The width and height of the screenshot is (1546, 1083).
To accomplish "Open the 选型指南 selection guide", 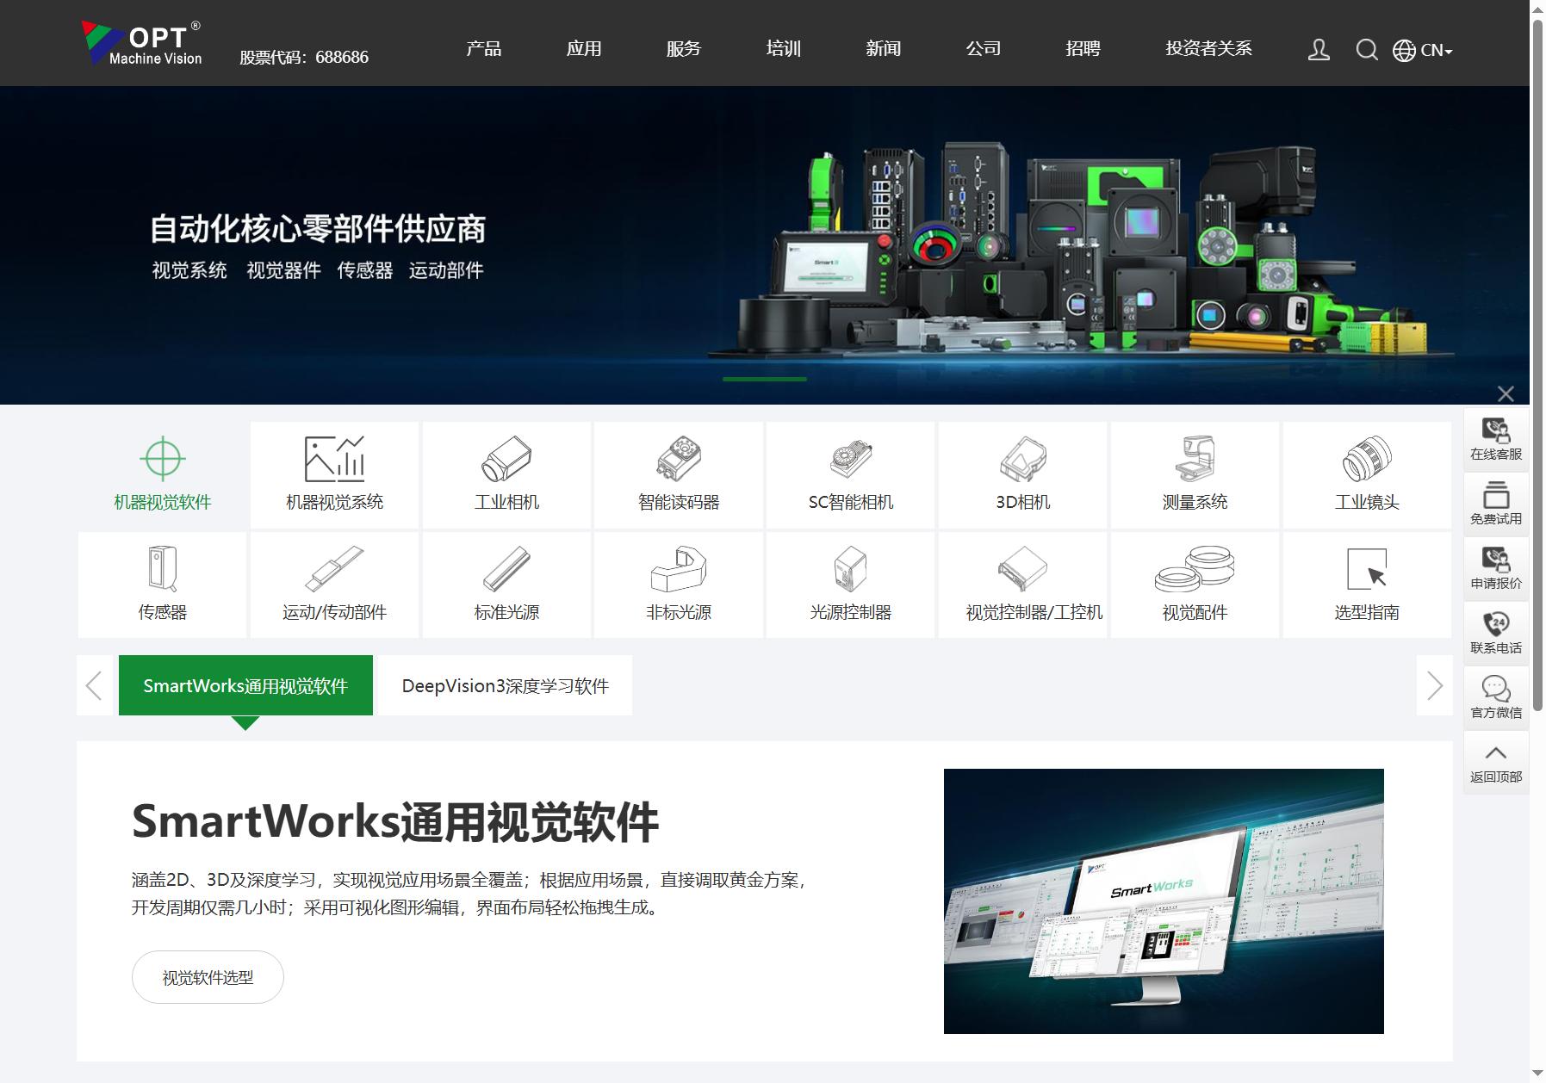I will click(x=1367, y=585).
